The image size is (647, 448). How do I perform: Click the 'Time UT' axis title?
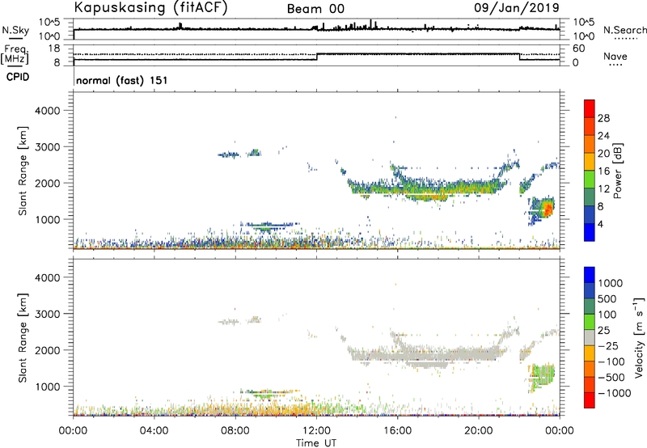tap(316, 442)
